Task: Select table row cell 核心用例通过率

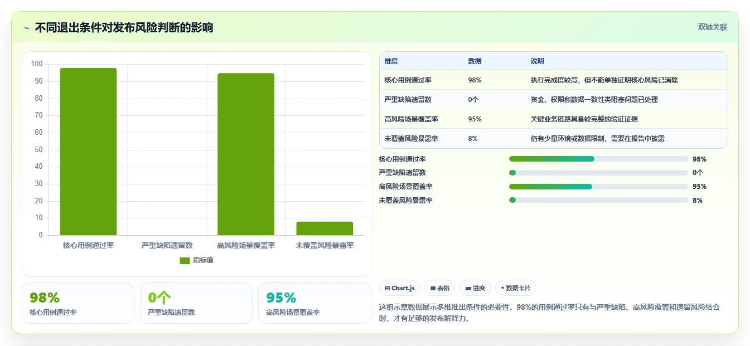Action: (408, 80)
